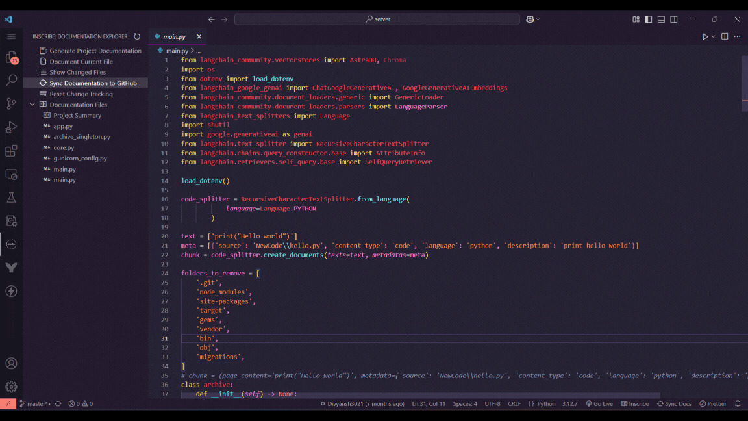Click the Spaces: 4 indentation setting
The image size is (748, 421).
click(x=465, y=404)
